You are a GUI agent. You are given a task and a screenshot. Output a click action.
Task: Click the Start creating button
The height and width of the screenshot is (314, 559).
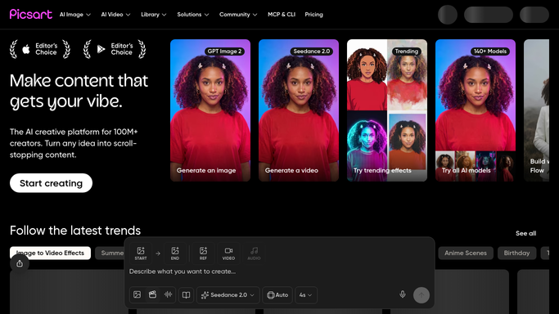(x=51, y=183)
